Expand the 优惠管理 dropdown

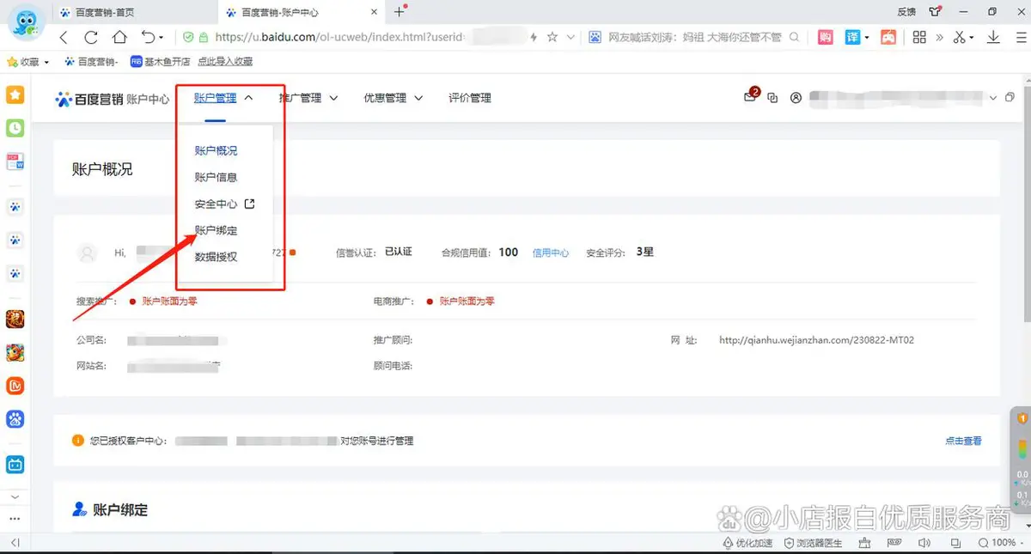pyautogui.click(x=393, y=98)
